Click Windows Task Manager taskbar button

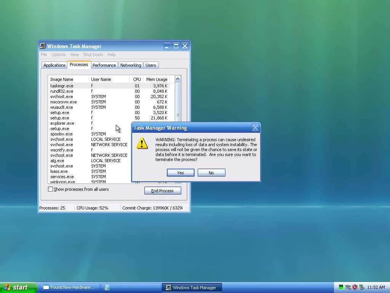(x=192, y=288)
